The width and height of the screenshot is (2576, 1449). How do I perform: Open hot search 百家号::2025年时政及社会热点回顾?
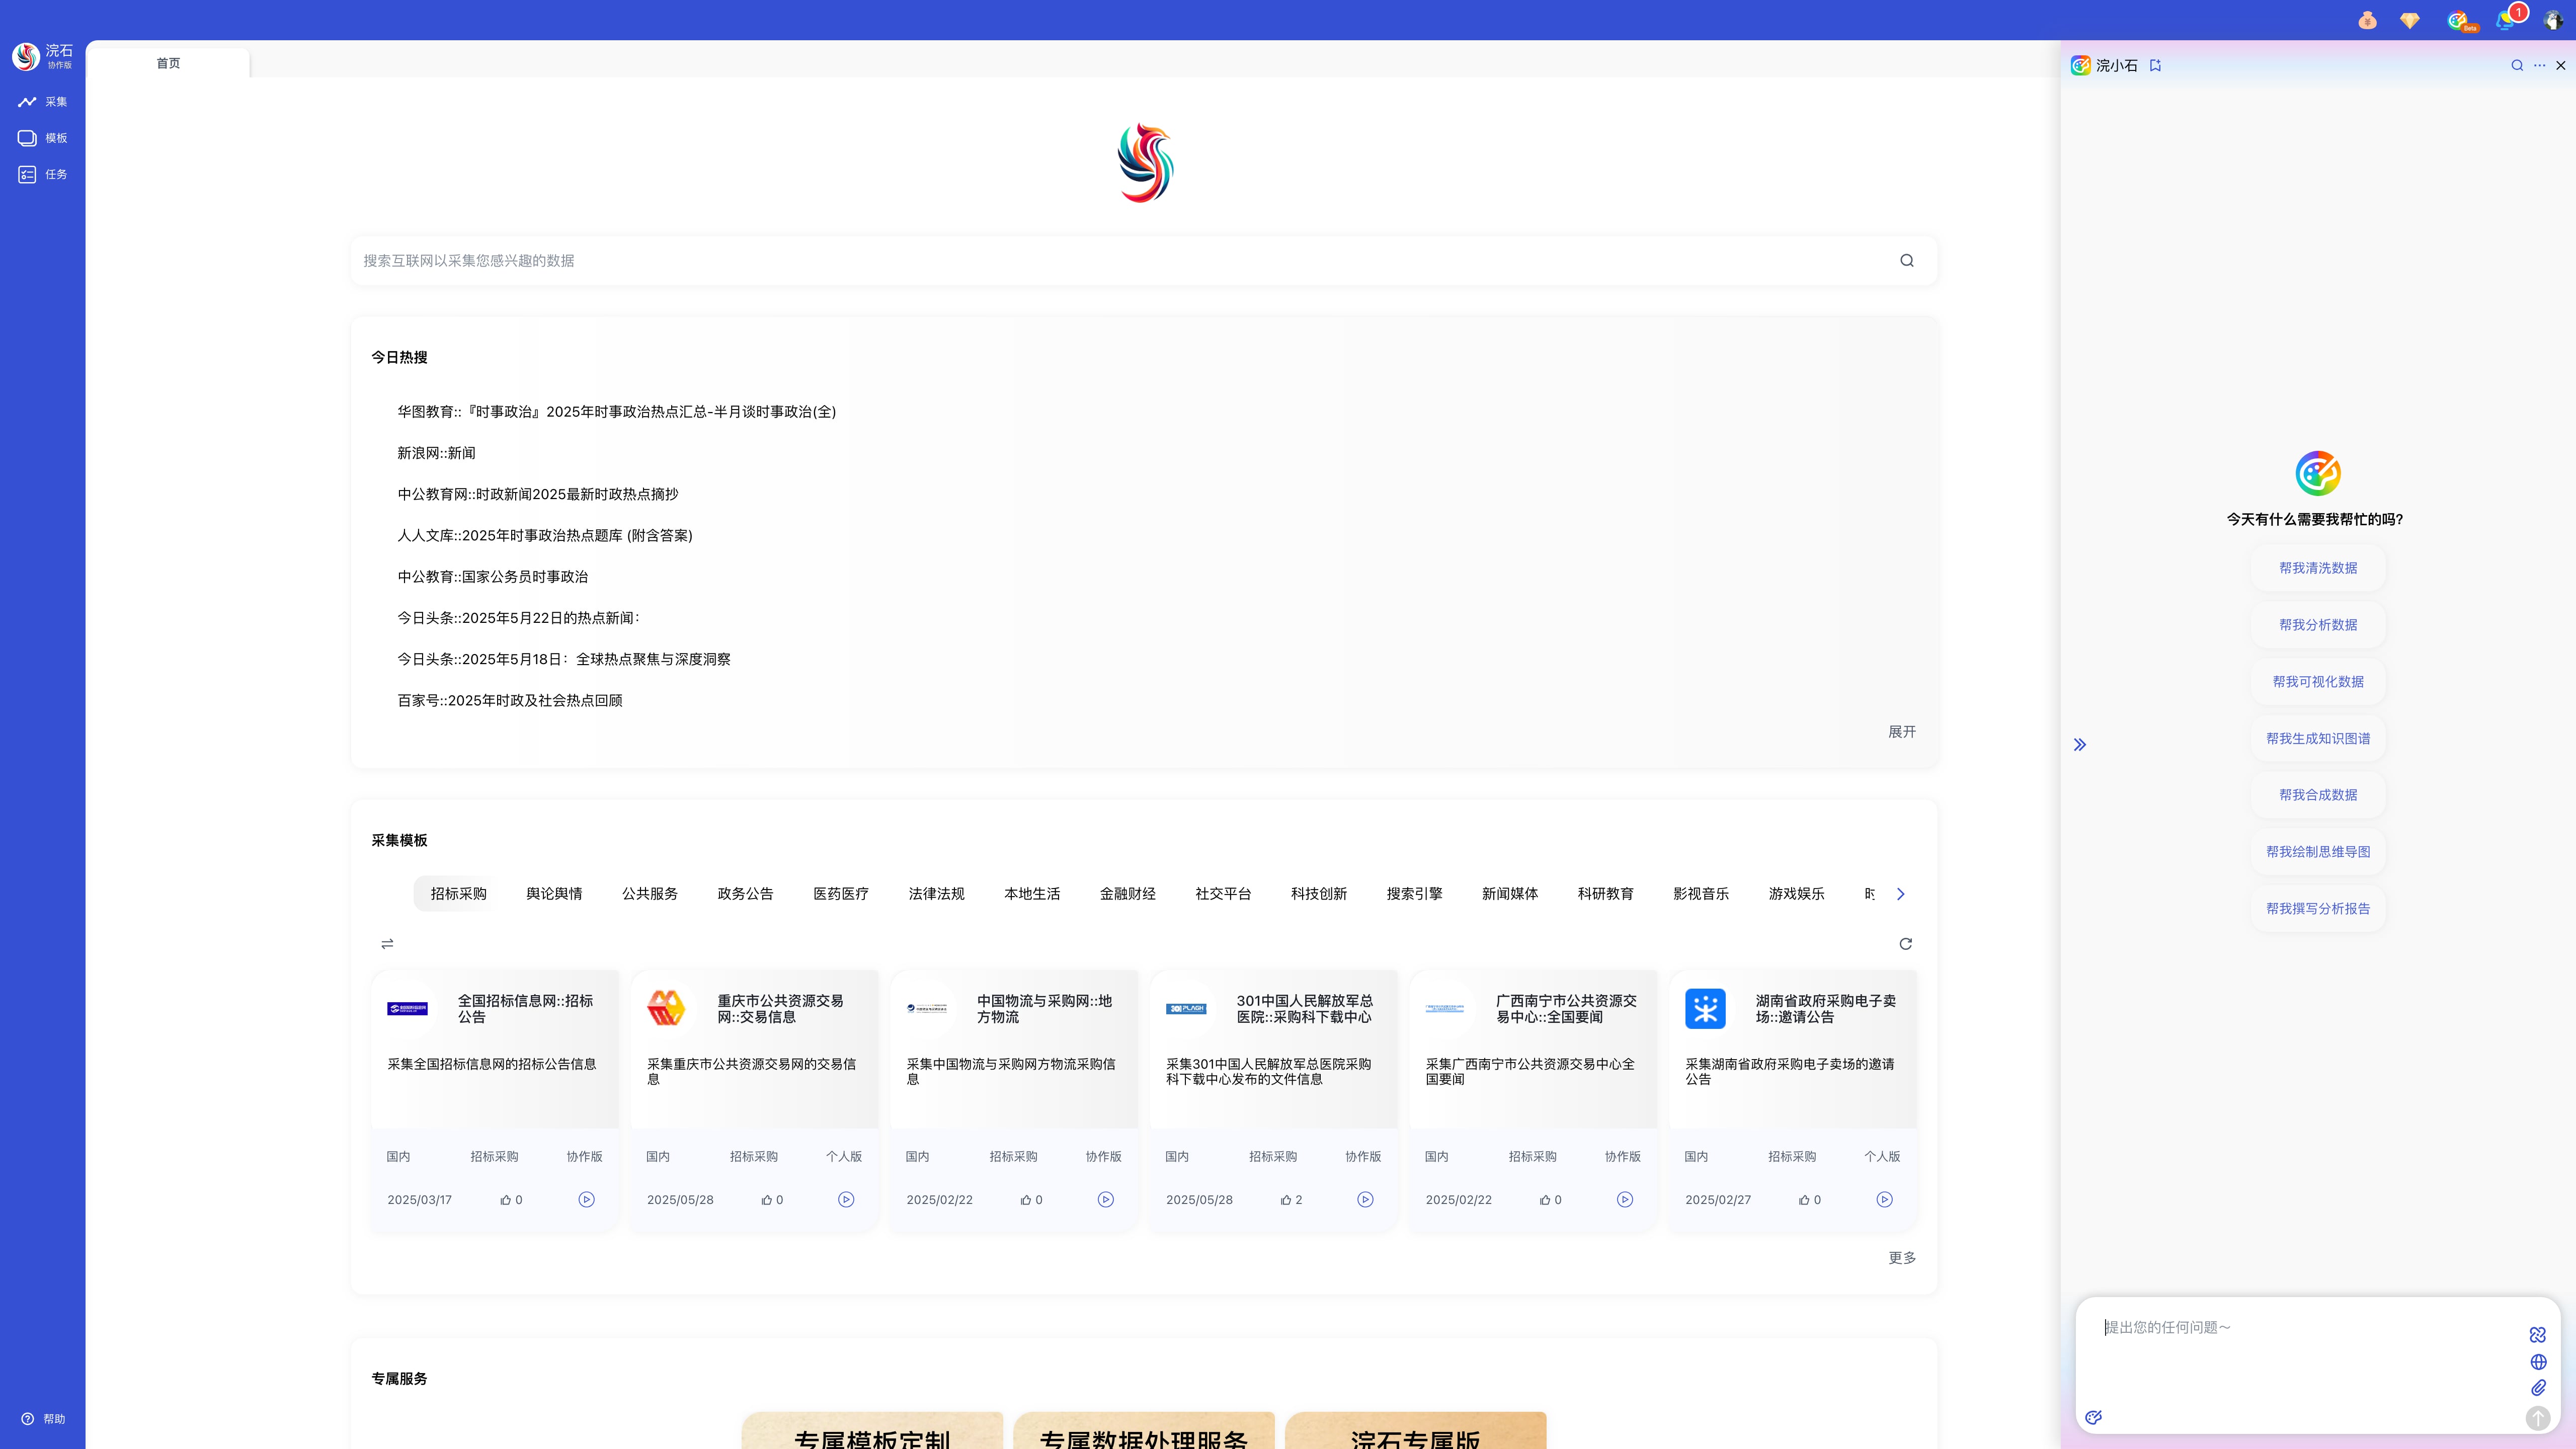[510, 701]
